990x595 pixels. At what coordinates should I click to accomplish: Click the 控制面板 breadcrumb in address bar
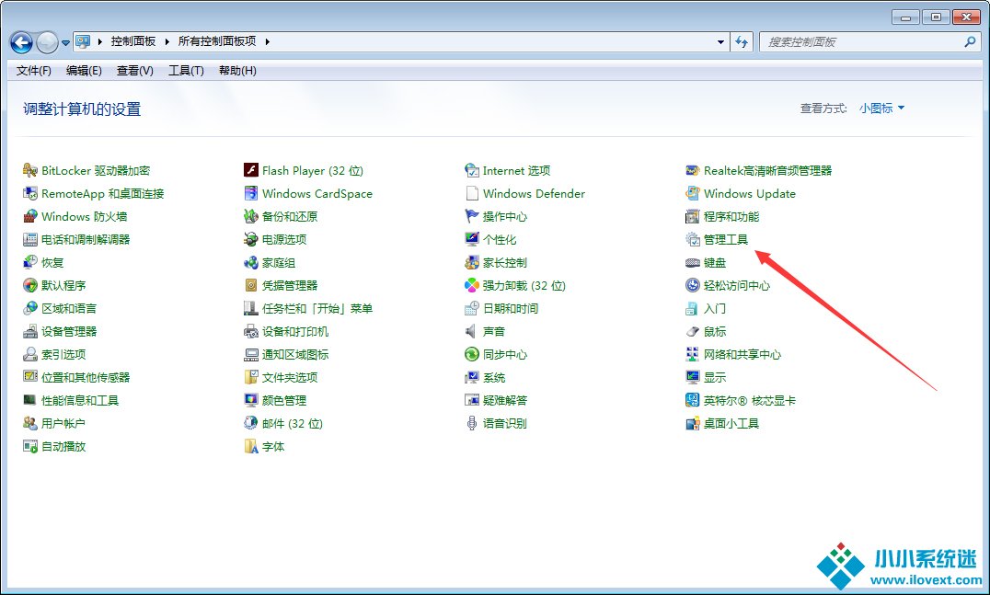click(133, 41)
